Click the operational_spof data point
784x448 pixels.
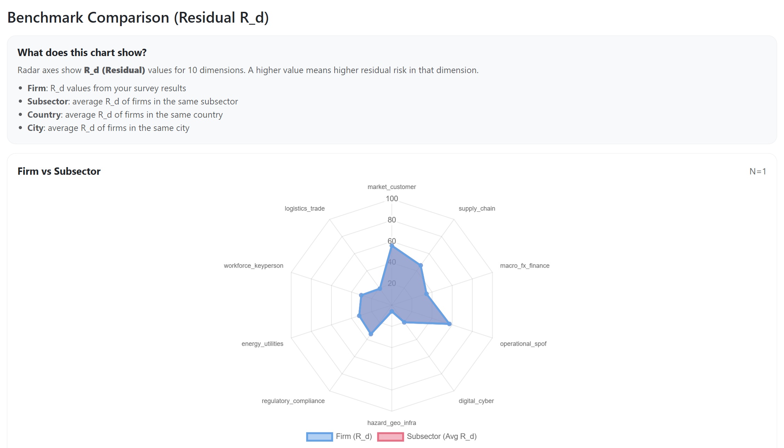tap(449, 324)
